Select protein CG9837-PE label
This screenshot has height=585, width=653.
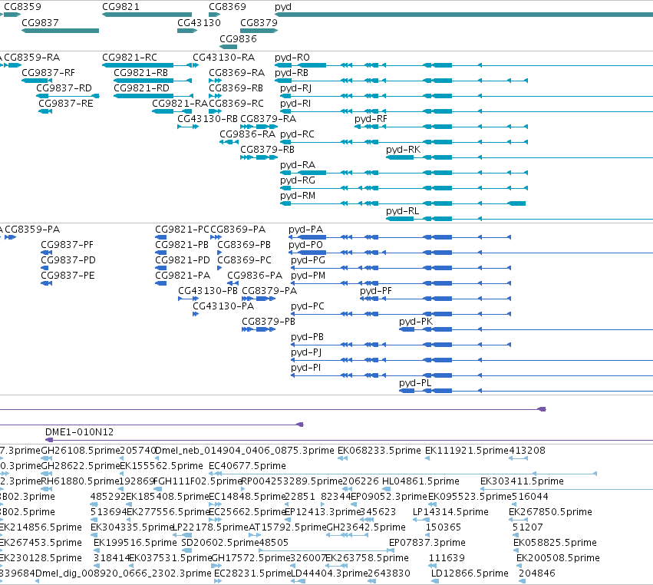coord(68,276)
